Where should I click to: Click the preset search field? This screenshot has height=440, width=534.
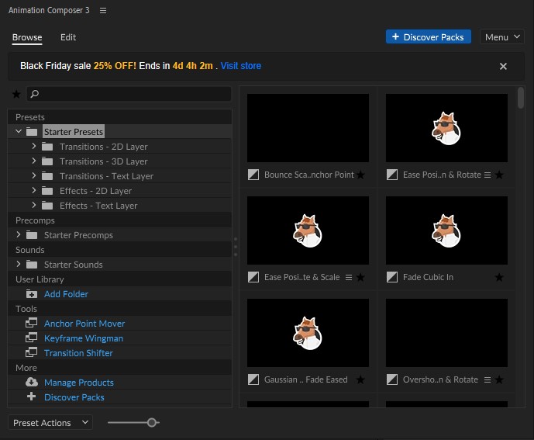[129, 94]
